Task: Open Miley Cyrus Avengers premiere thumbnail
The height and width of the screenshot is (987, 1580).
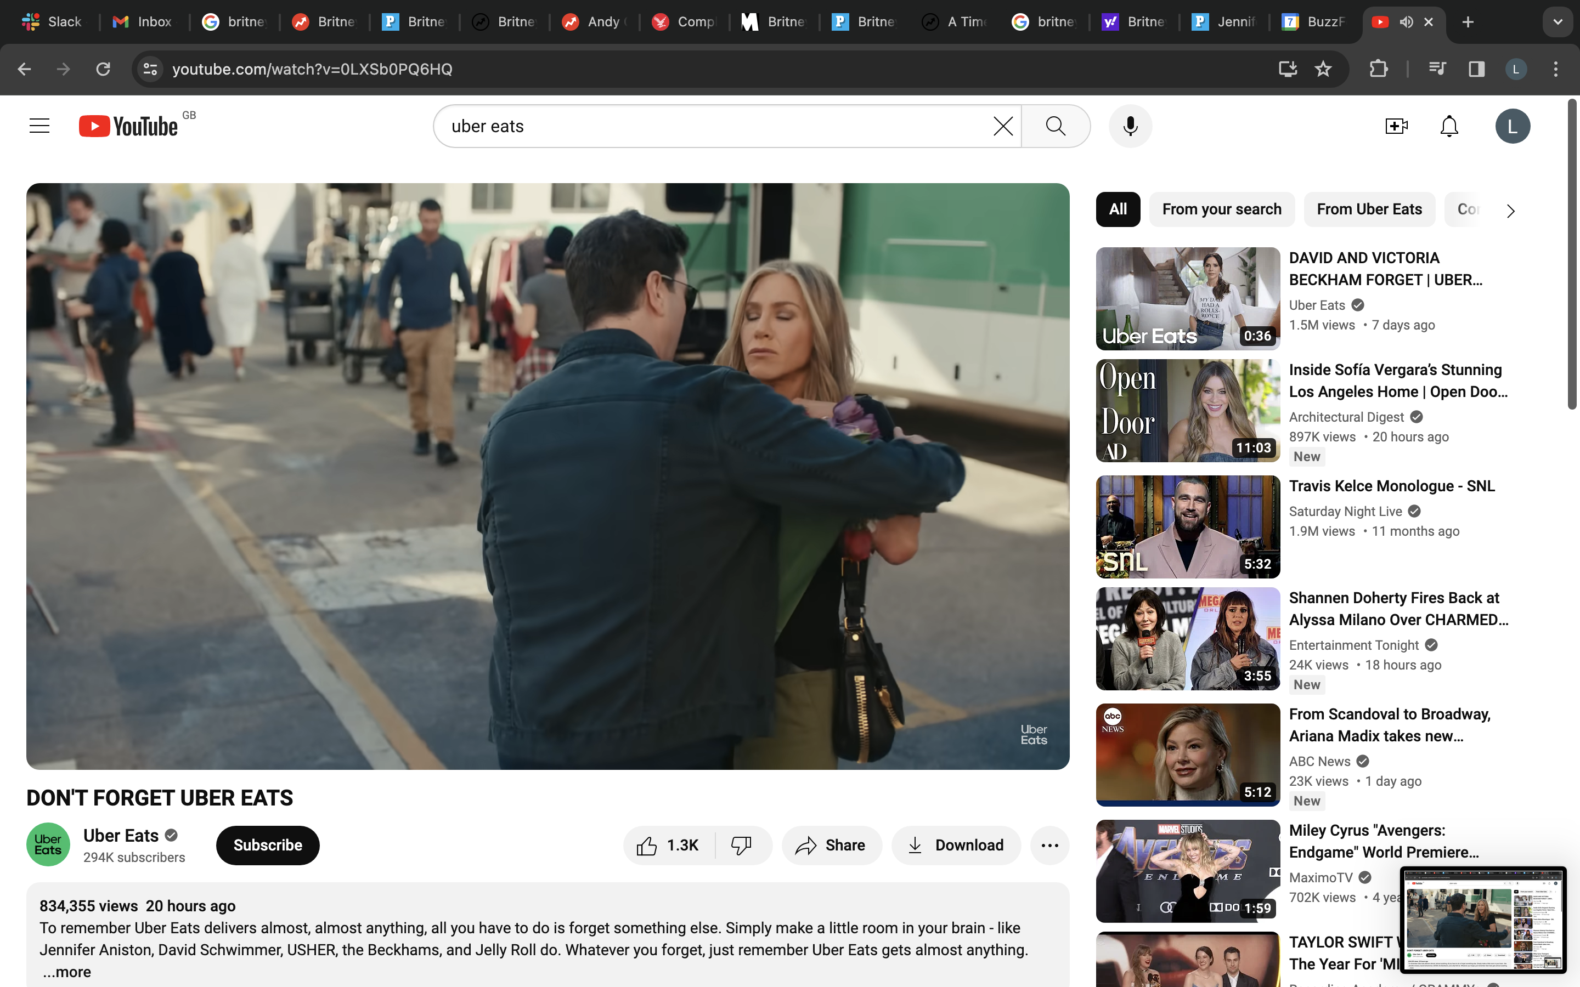Action: click(x=1188, y=871)
